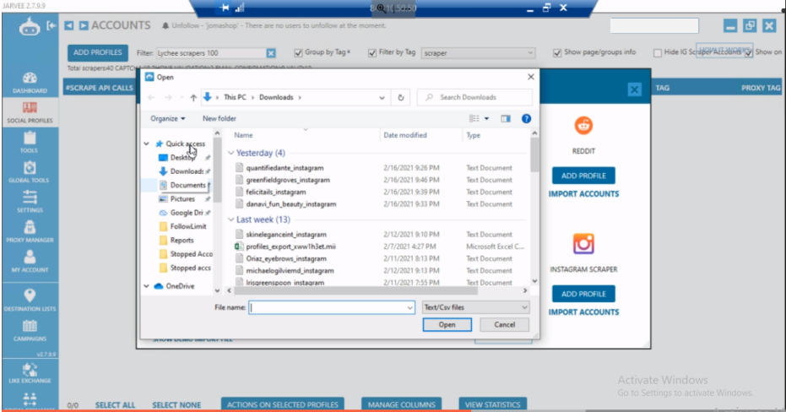Open Like Exchange in sidebar
This screenshot has height=412, width=786.
30,372
